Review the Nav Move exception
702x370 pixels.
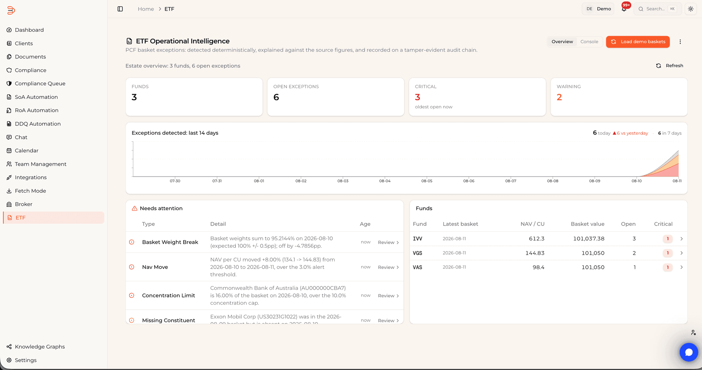(x=388, y=267)
